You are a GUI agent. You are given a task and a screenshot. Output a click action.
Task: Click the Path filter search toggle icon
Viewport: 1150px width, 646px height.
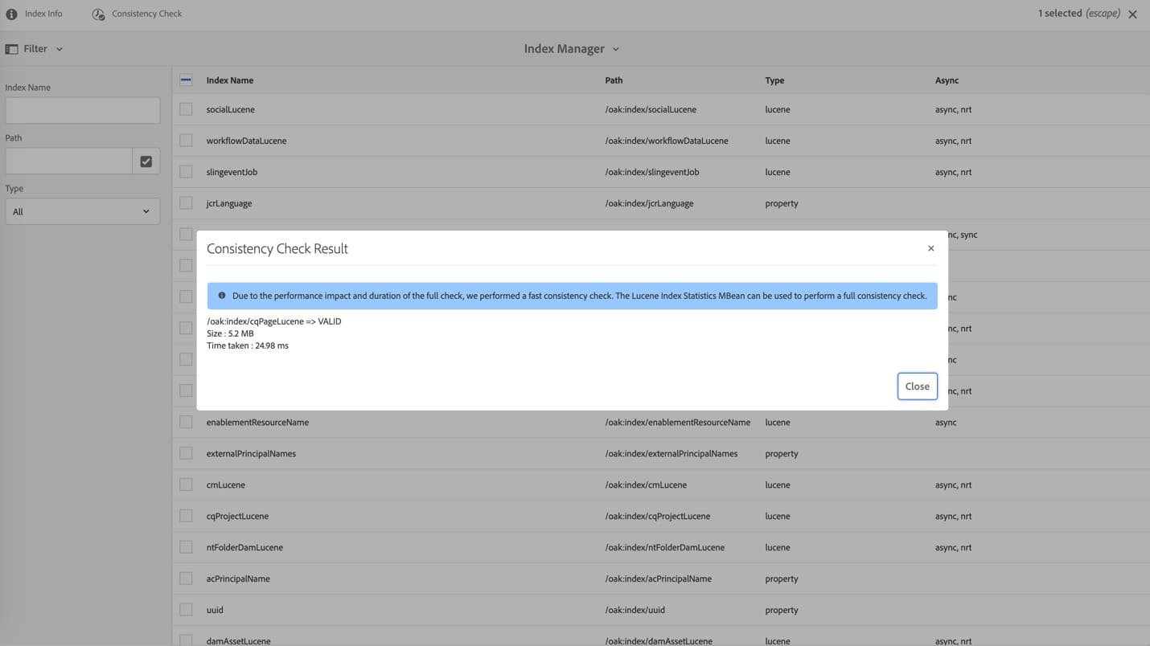click(146, 161)
